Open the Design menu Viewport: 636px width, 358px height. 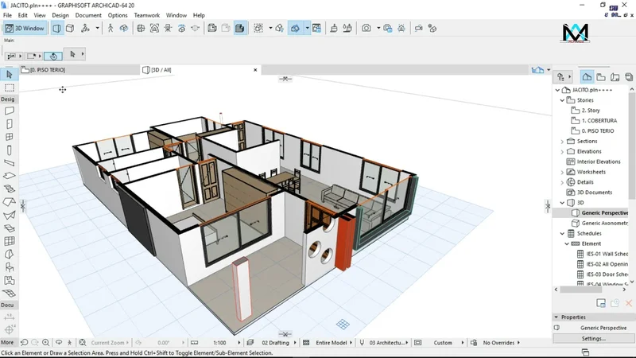coord(60,15)
